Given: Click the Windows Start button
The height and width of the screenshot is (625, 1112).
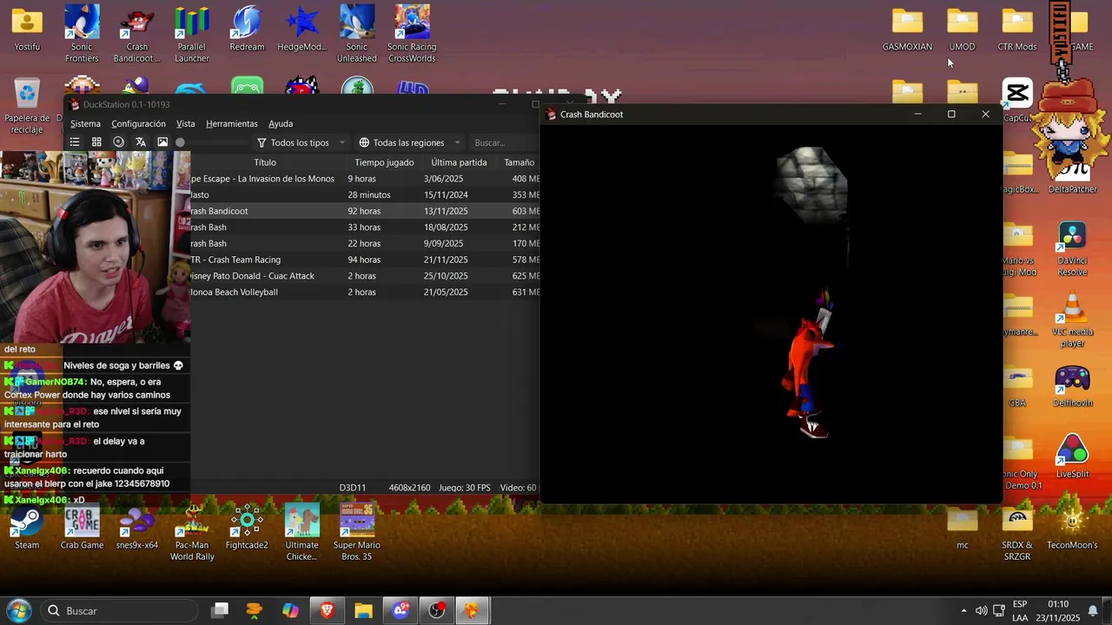Looking at the screenshot, I should [x=18, y=610].
